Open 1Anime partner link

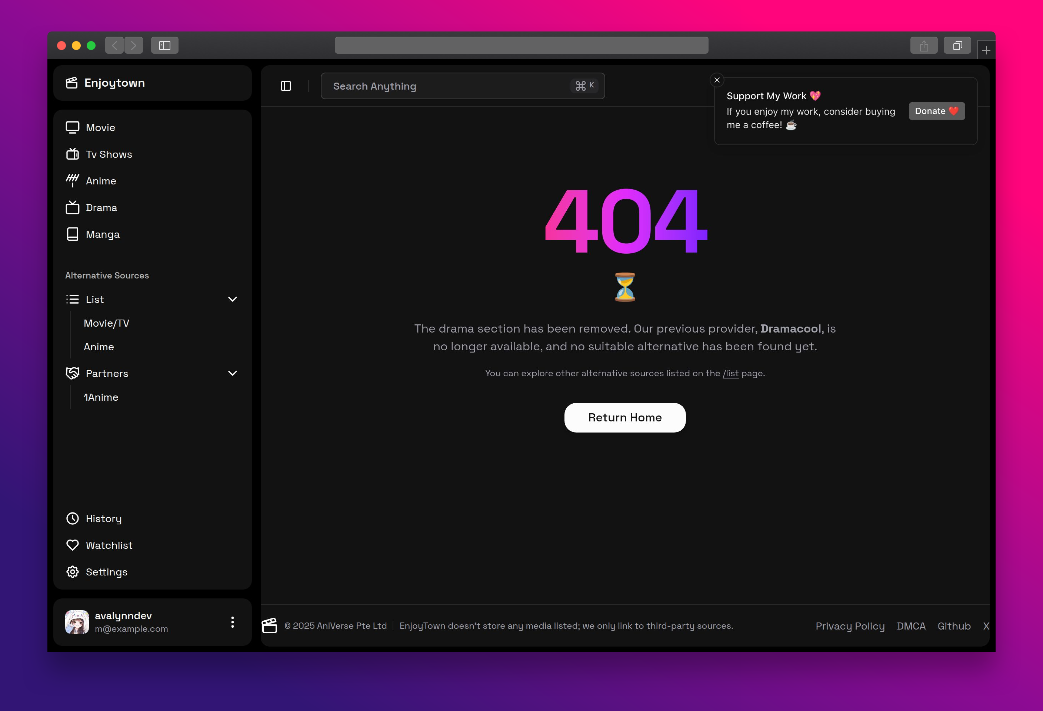tap(101, 397)
